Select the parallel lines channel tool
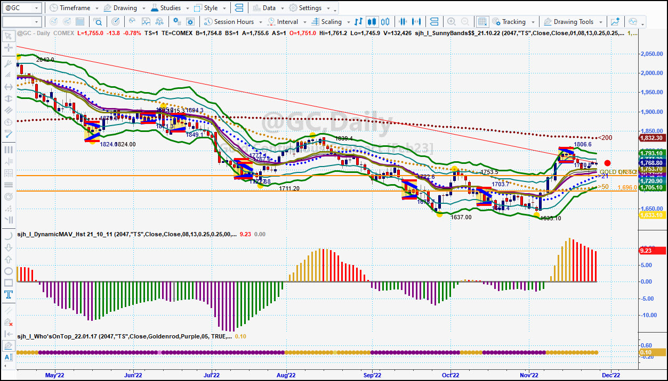Screen dimensions: 668x381 point(8,111)
